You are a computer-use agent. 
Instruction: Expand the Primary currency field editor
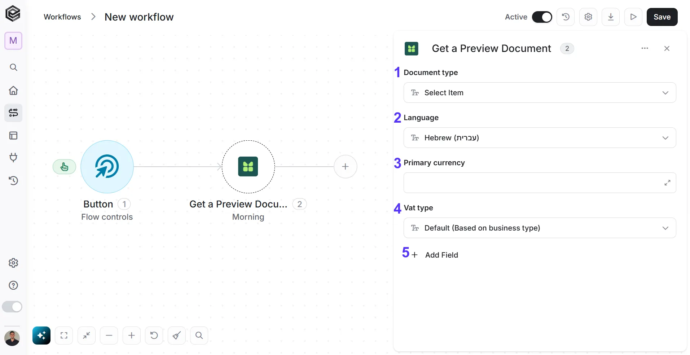click(667, 183)
